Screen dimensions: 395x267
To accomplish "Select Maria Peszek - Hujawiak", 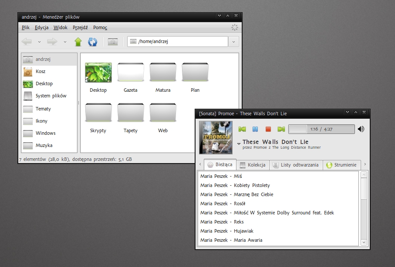I will click(x=278, y=231).
